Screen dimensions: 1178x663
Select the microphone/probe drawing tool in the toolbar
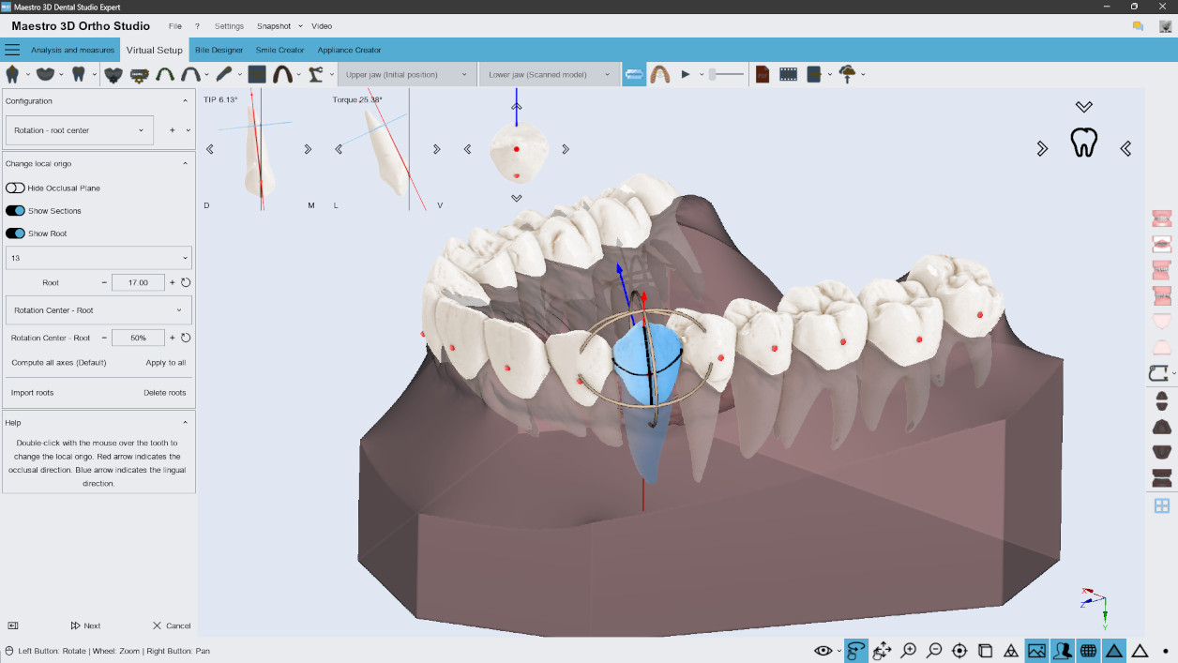point(224,73)
